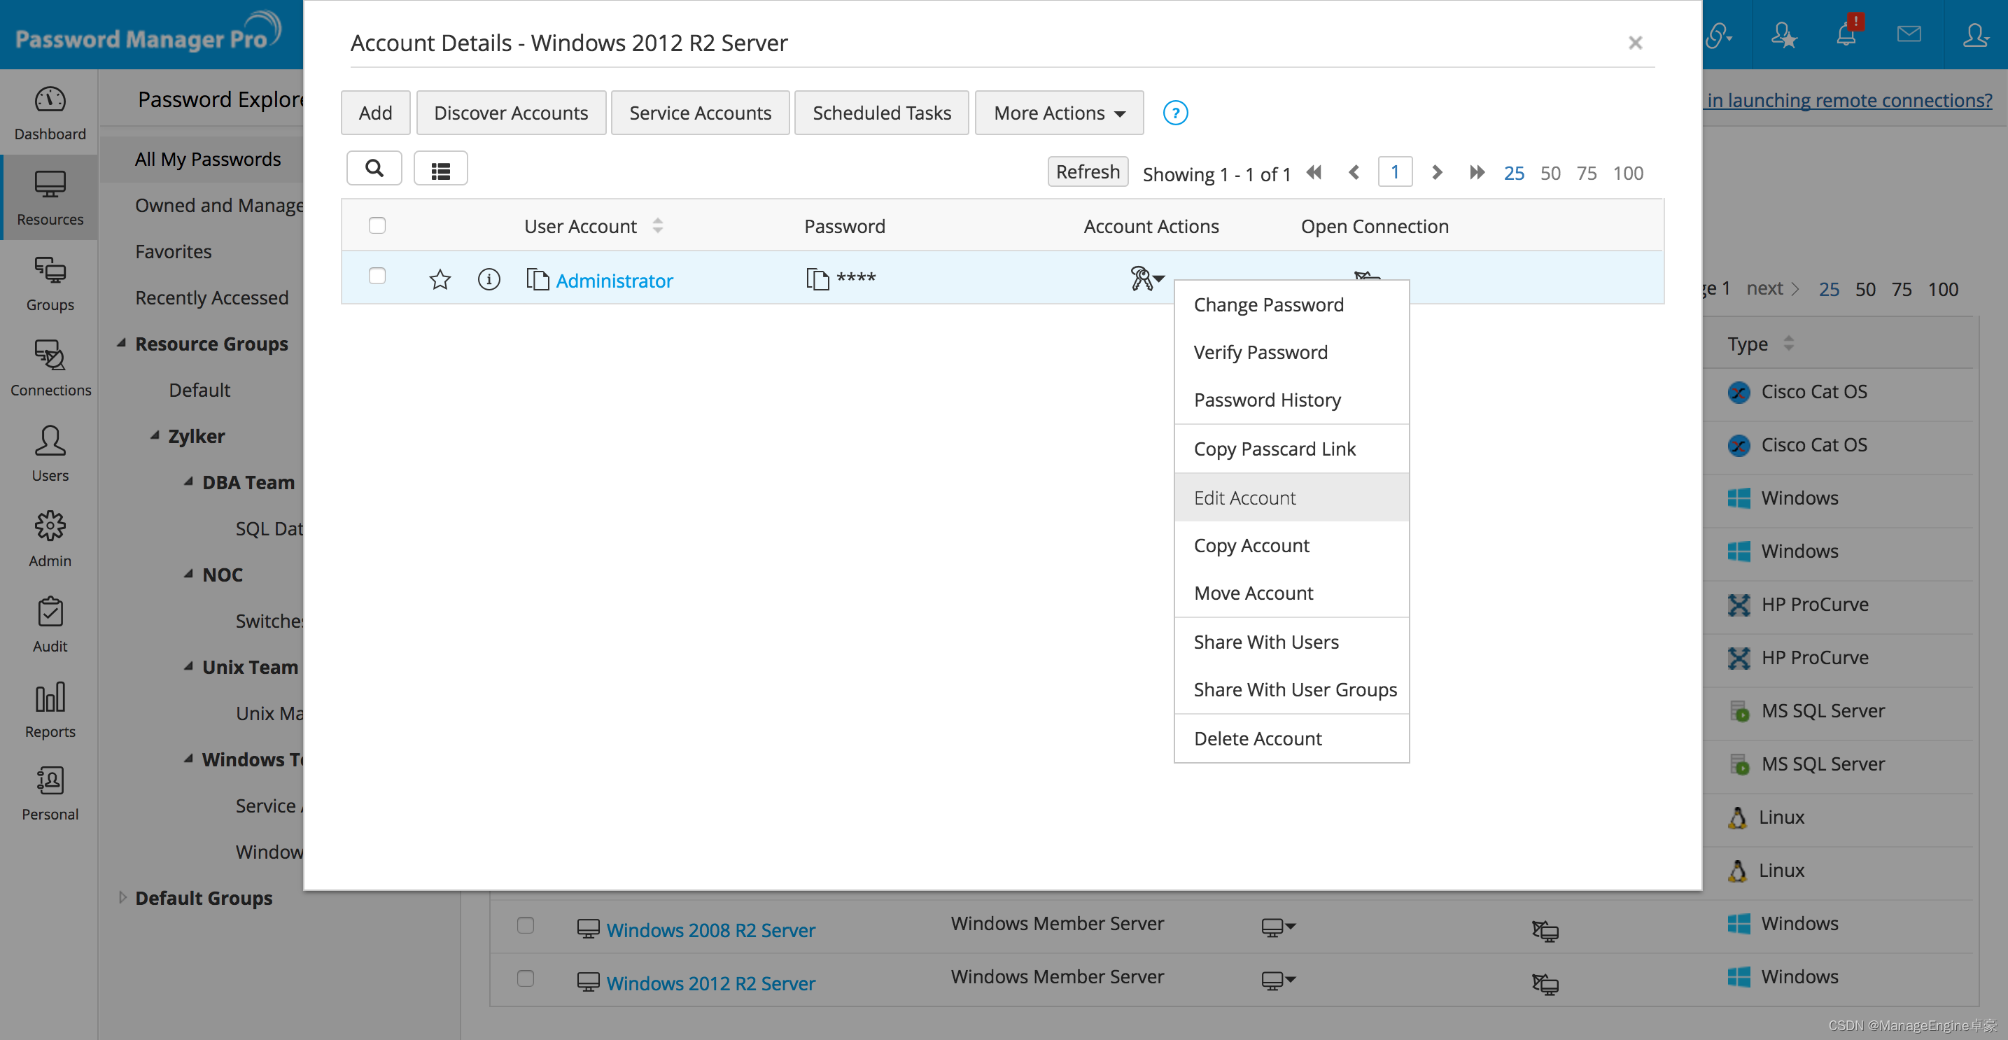
Task: Click the Groups panel icon
Action: tap(49, 283)
